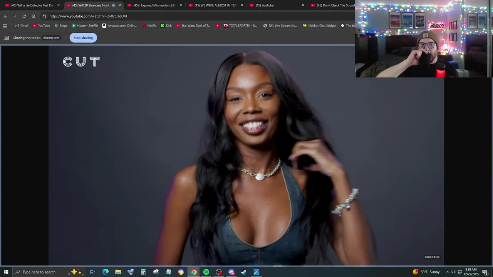Screen dimensions: 493x277
Task: Click the browser forward arrow
Action: click(15, 16)
